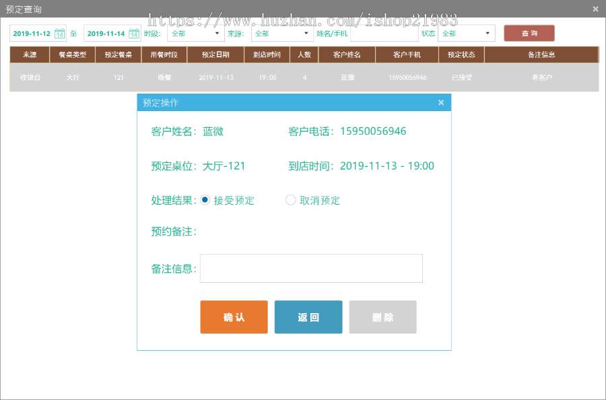Open the end date calendar picker icon

[x=134, y=34]
